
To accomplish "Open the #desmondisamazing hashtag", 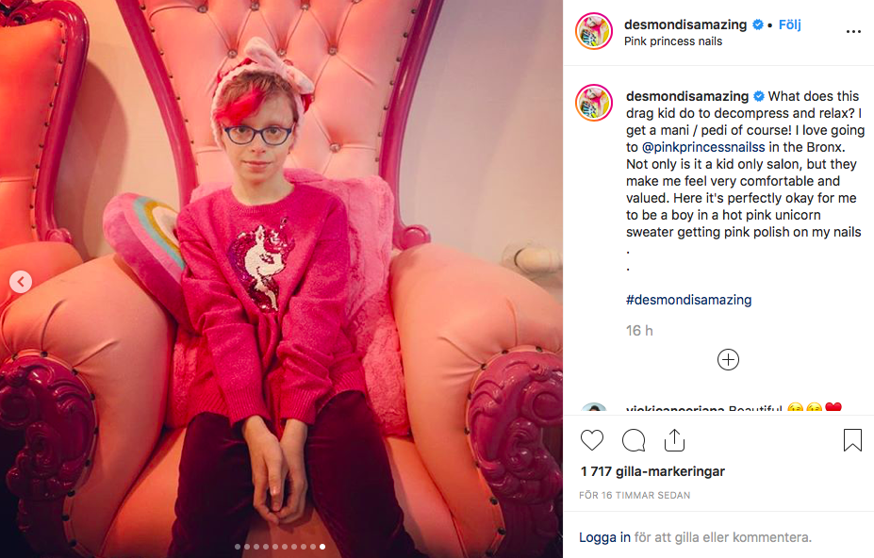I will click(x=688, y=300).
